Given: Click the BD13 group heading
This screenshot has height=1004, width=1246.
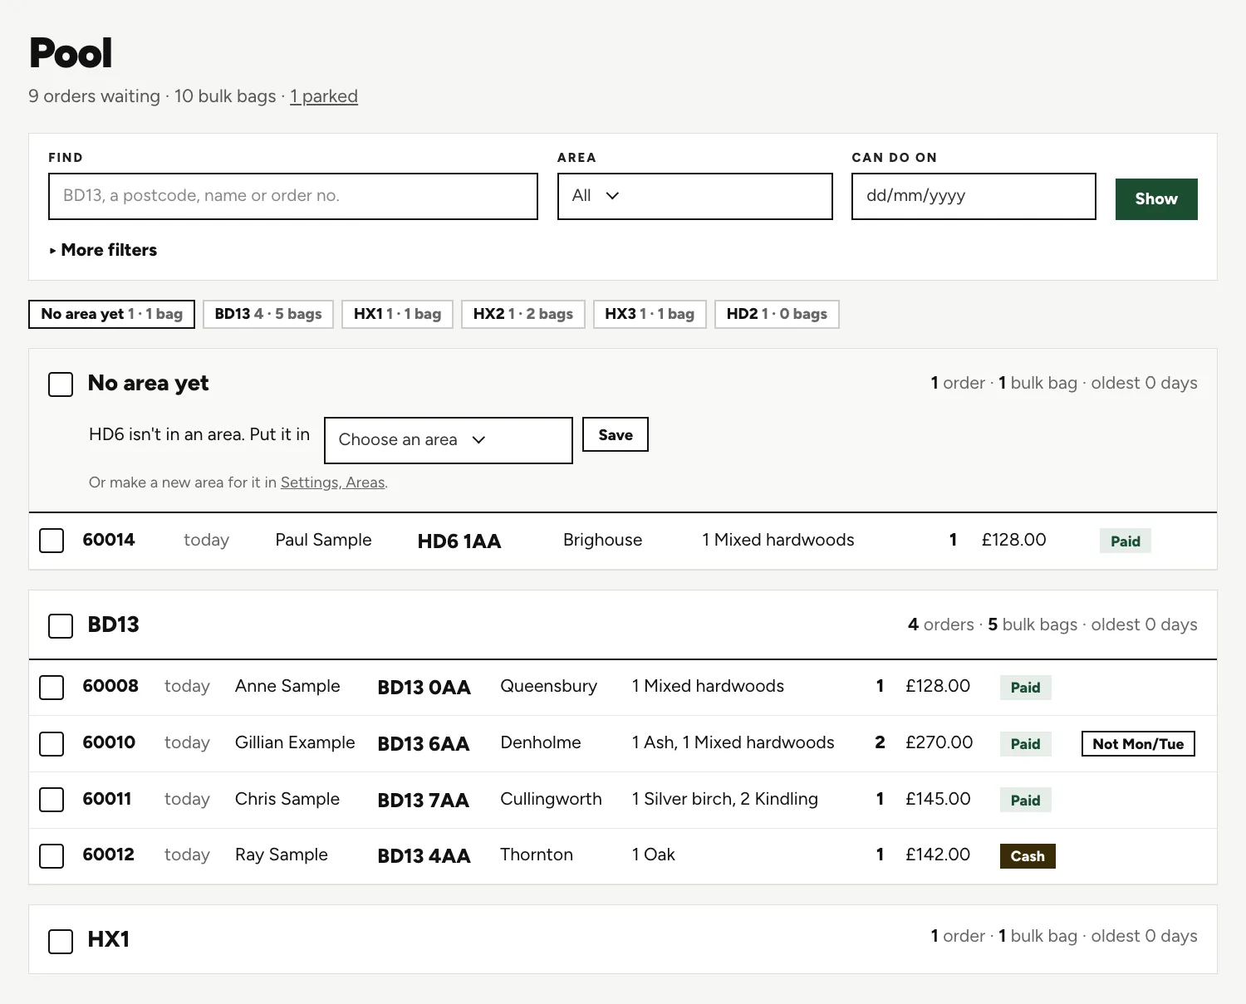Looking at the screenshot, I should click(x=114, y=624).
